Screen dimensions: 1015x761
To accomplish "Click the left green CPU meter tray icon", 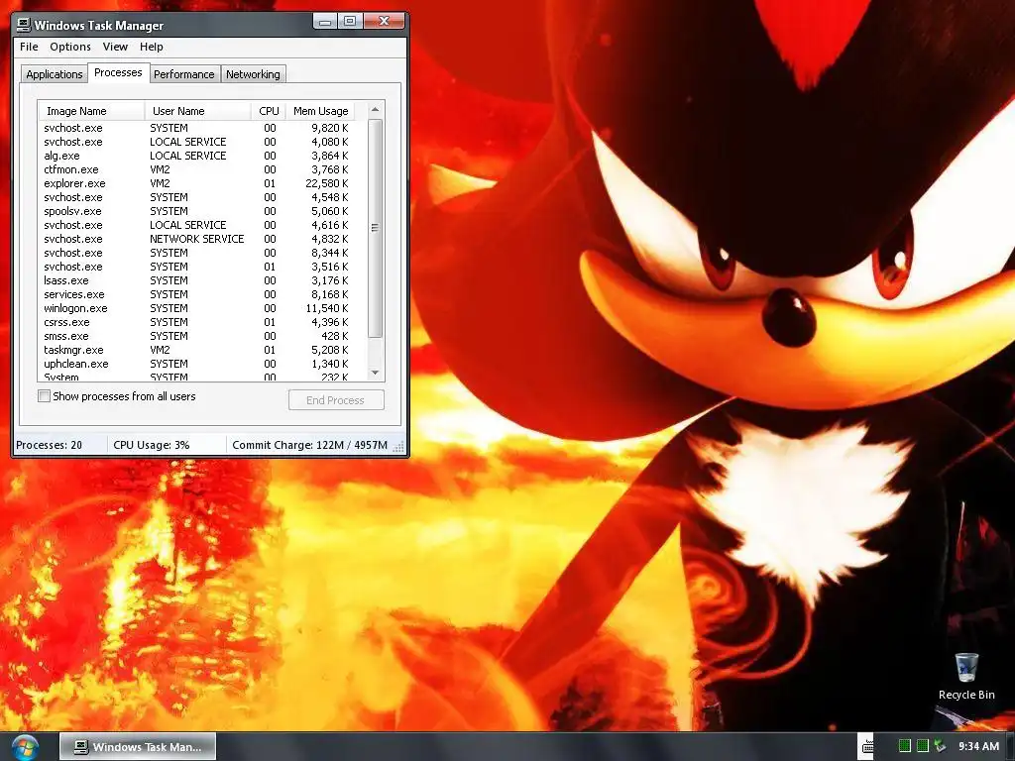I will pyautogui.click(x=905, y=746).
